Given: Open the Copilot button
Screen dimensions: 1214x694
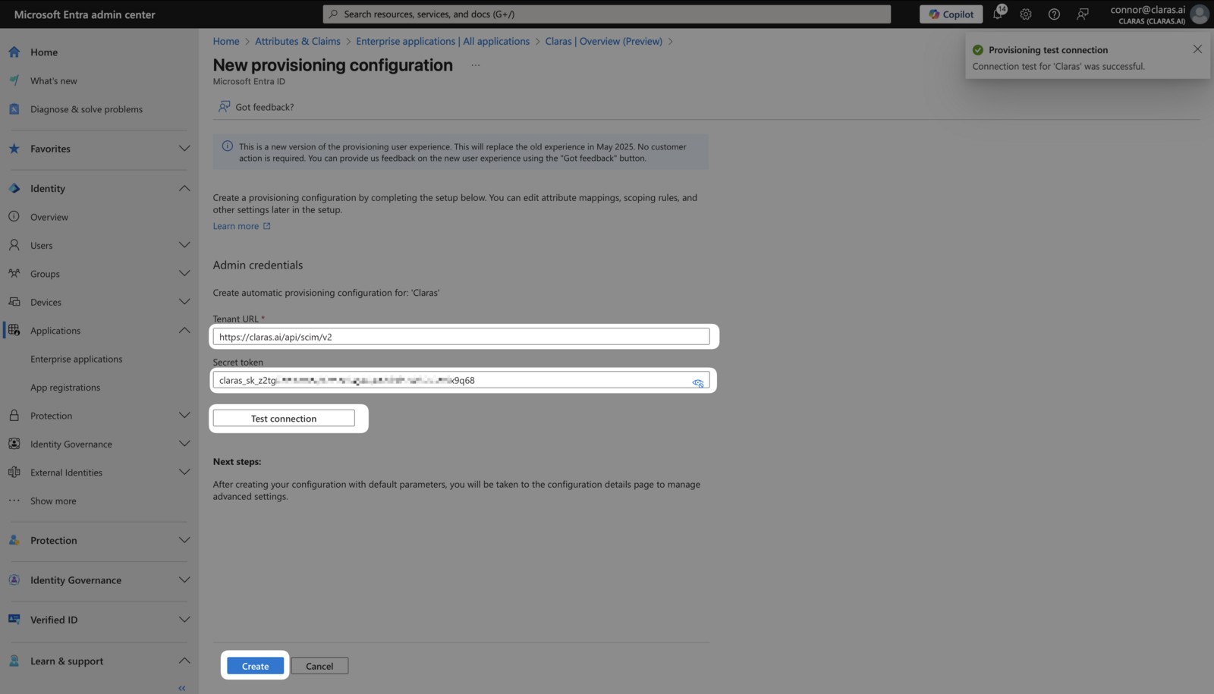Looking at the screenshot, I should click(x=951, y=14).
